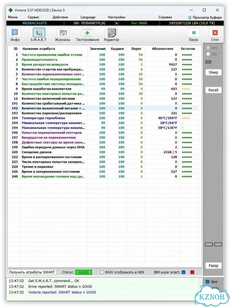Open the Редактор hex editor icon
The width and height of the screenshot is (230, 307).
point(112,33)
